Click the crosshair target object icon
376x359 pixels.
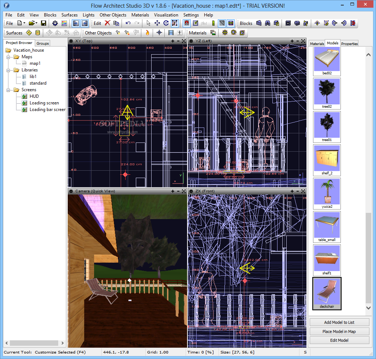[x=159, y=33]
